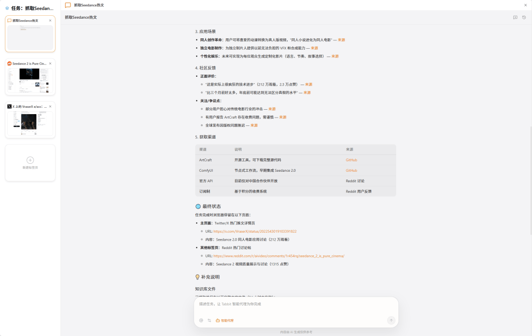Viewport: 532px width, 336px height.
Task: Open 来源 link for 独立电影制作 line
Action: (314, 48)
